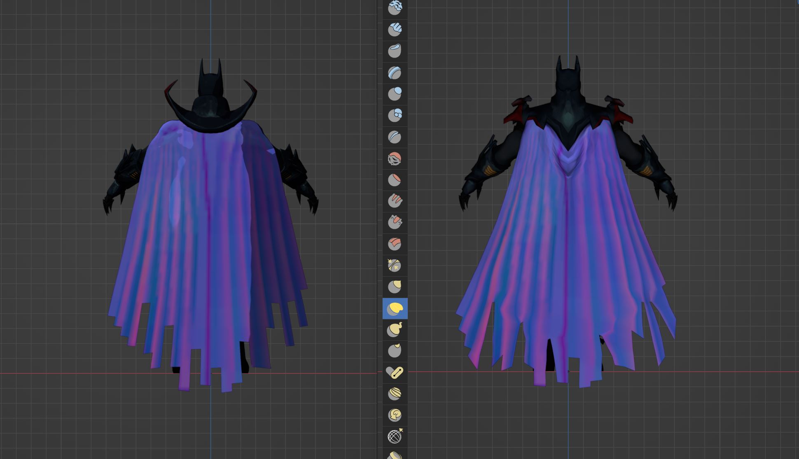Switch to the Snake Hook brush
The image size is (799, 459).
tap(395, 330)
